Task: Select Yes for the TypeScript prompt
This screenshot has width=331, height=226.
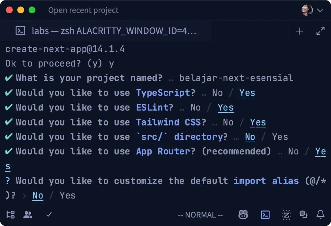Action: coord(247,93)
